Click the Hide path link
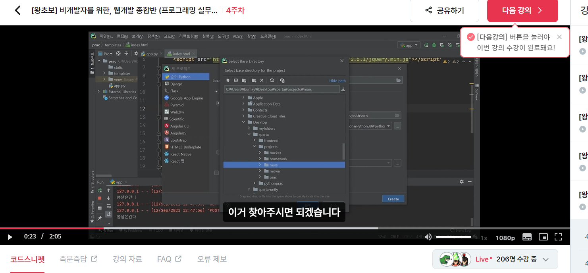 coord(337,81)
